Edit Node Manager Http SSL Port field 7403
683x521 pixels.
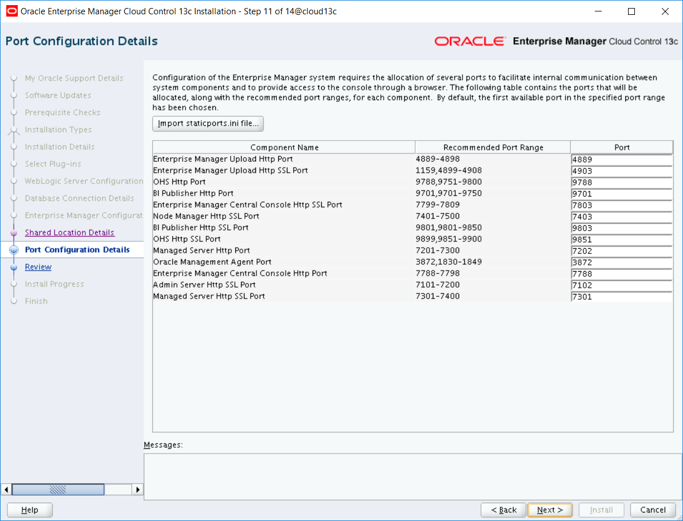click(x=622, y=216)
